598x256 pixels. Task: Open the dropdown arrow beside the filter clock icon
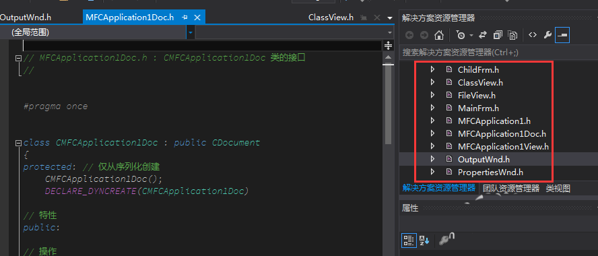[x=471, y=36]
